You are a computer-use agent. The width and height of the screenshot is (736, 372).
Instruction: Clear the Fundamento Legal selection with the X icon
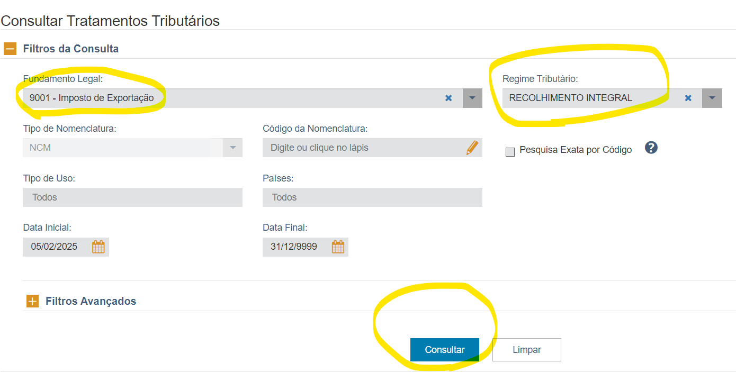[x=448, y=98]
